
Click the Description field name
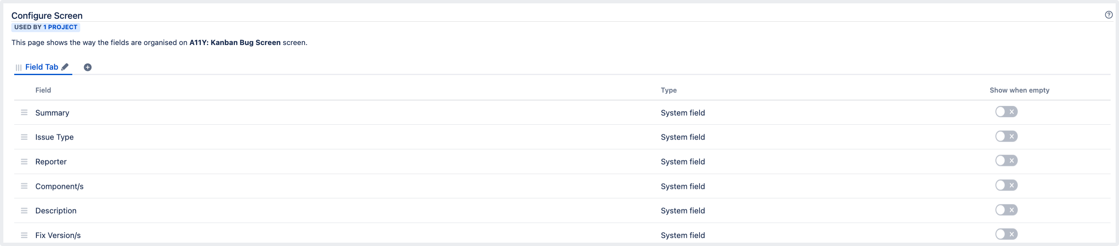56,211
